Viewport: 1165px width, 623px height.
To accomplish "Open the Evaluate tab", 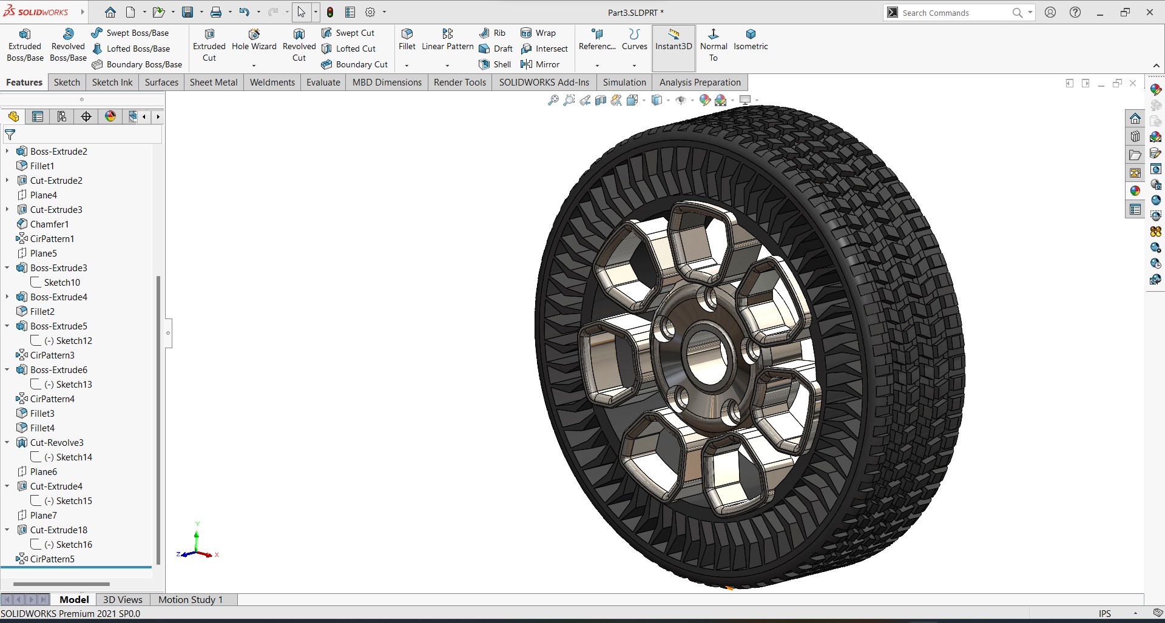I will pos(323,83).
